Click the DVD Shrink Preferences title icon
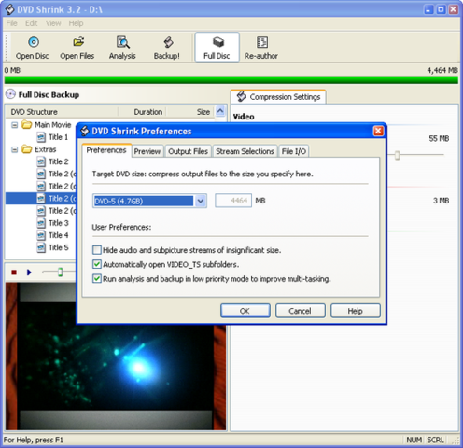This screenshot has width=463, height=448. coord(85,131)
